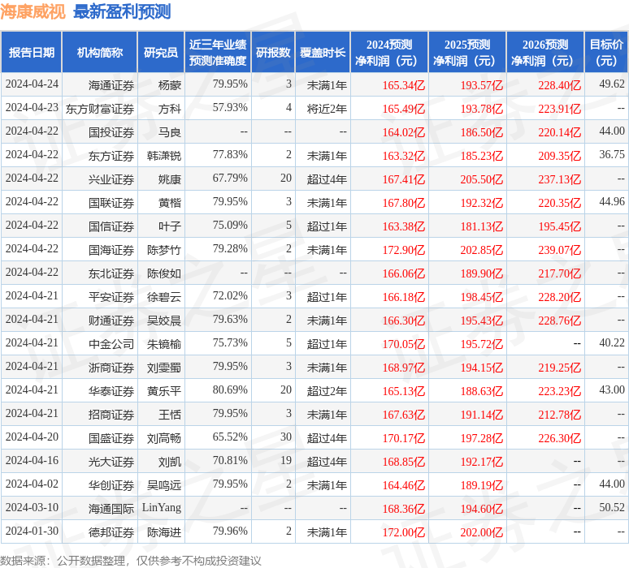Click 2025 profit forecast 205.50亿
Viewport: 629px width, 568px height.
click(x=481, y=179)
